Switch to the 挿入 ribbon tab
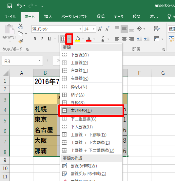The image size is (175, 181). coord(48,17)
